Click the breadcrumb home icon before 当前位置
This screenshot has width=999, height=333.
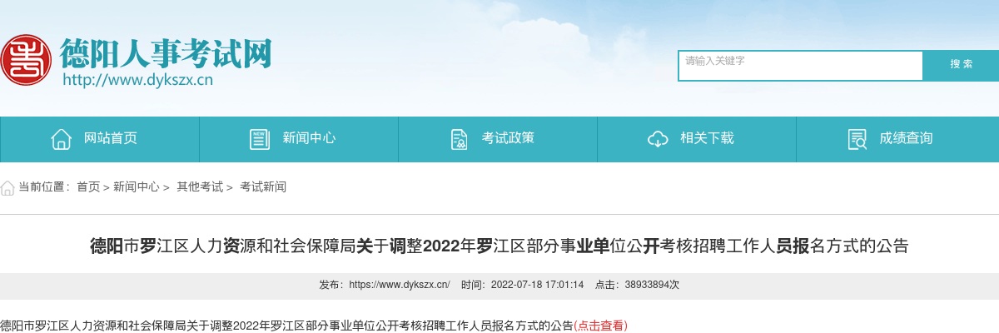click(7, 187)
